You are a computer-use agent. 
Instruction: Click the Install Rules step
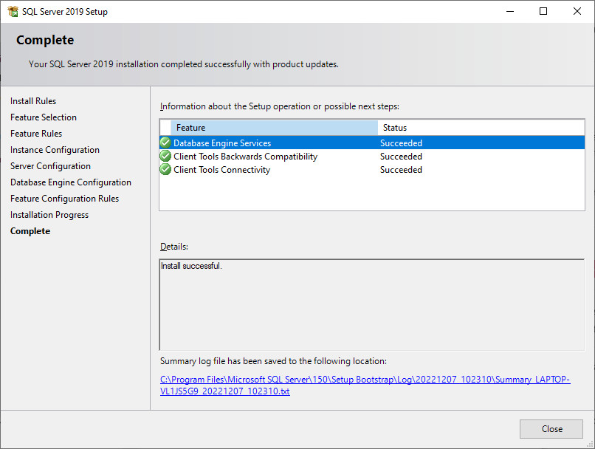[33, 101]
